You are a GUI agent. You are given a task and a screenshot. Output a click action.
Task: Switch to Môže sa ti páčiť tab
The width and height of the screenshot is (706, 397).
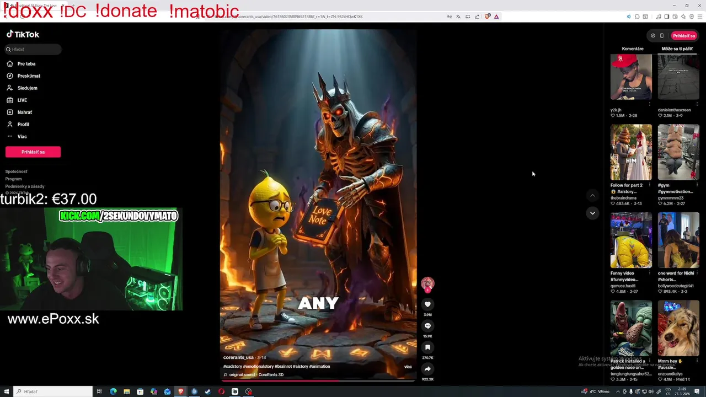pyautogui.click(x=677, y=49)
